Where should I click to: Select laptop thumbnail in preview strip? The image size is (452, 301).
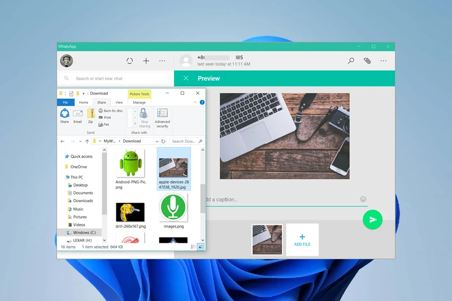[x=267, y=239]
